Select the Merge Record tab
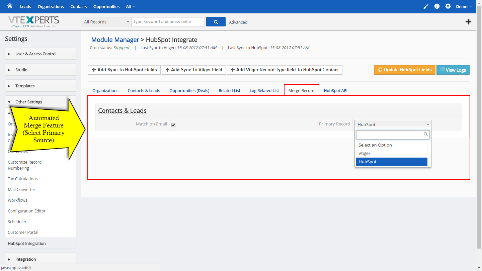 [x=302, y=90]
